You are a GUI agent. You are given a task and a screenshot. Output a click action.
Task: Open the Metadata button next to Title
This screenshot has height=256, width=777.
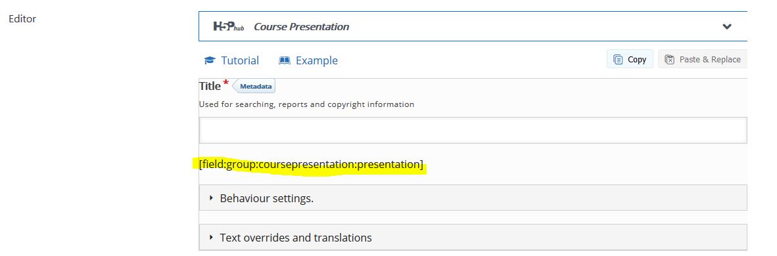tap(254, 86)
